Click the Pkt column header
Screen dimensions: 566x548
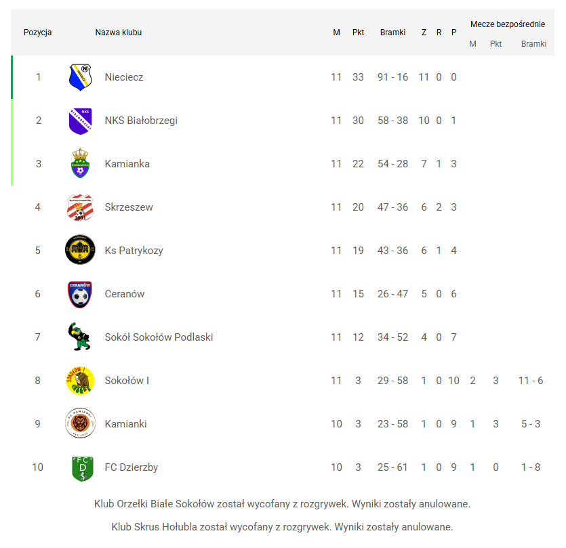click(358, 33)
